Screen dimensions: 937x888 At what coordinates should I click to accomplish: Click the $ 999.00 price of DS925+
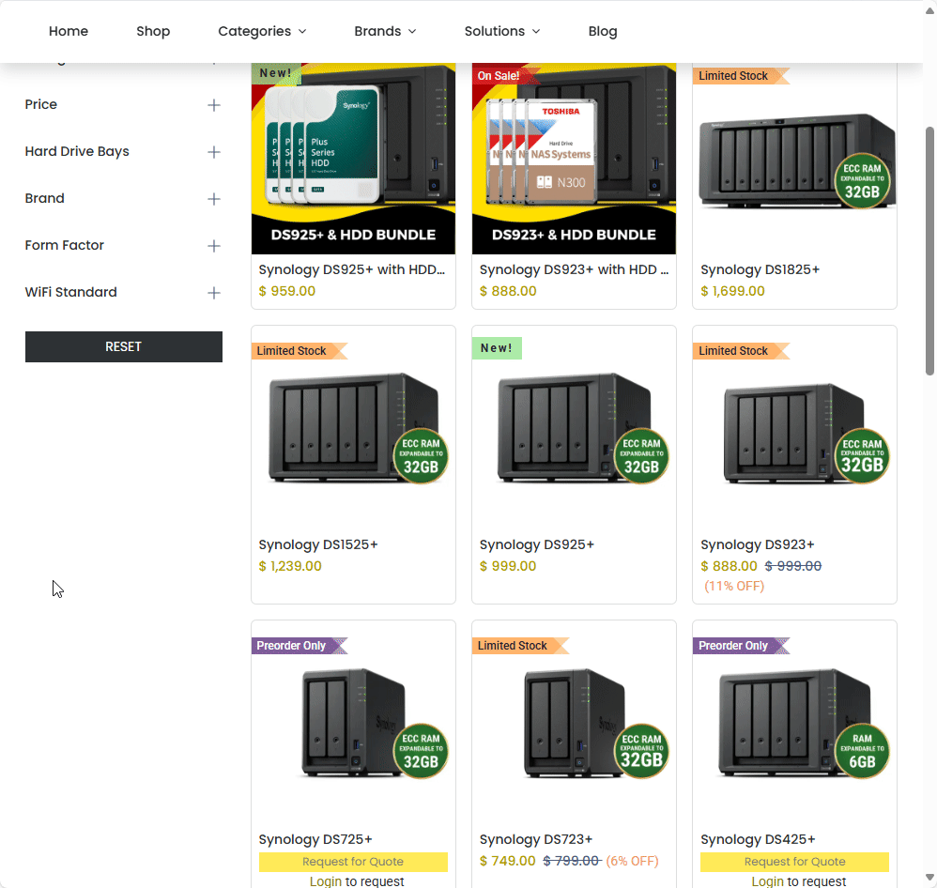point(508,566)
